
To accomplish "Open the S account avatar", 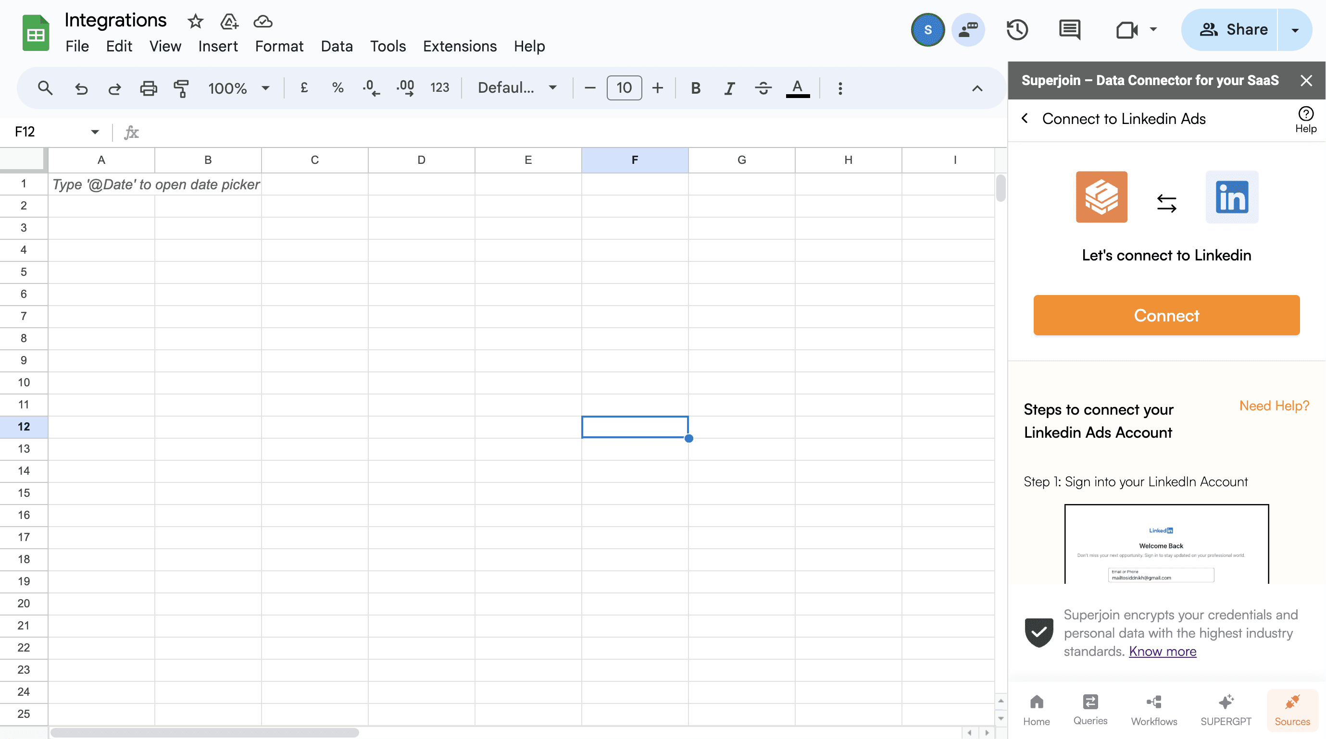I will click(927, 29).
